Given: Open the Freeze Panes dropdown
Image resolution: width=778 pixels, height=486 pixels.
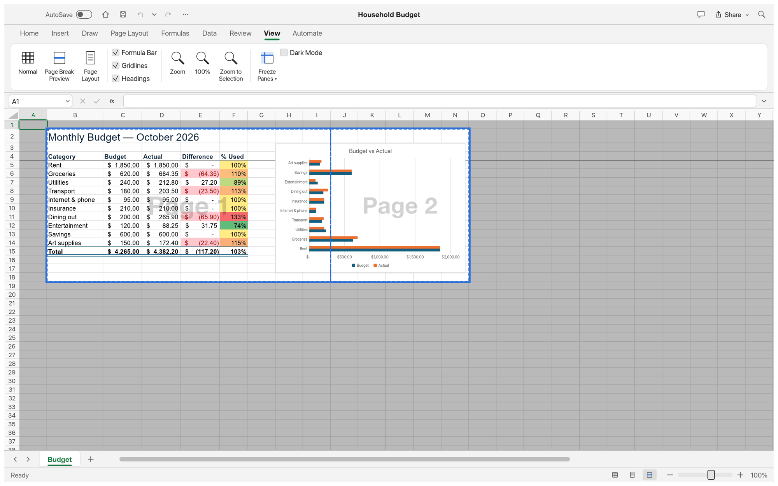Looking at the screenshot, I should tap(267, 66).
